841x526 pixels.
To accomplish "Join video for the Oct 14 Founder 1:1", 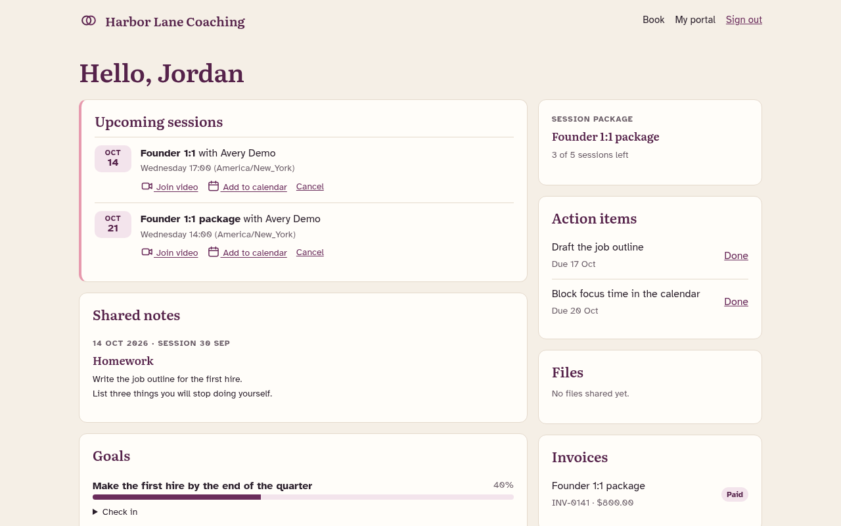I will [x=170, y=187].
